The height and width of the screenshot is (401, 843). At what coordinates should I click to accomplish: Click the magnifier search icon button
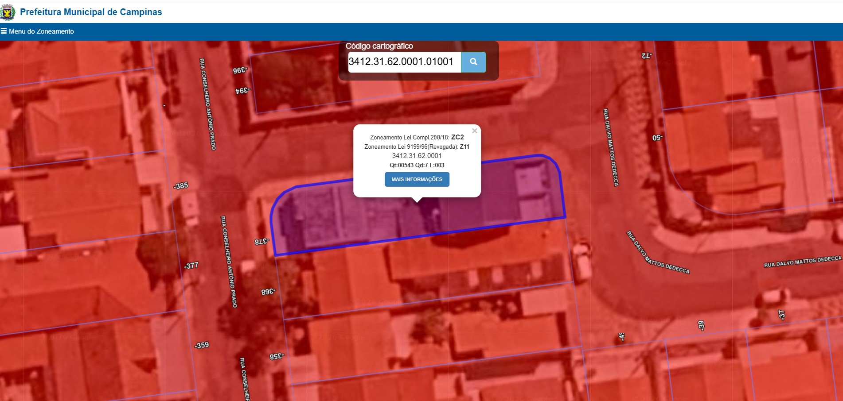[473, 62]
